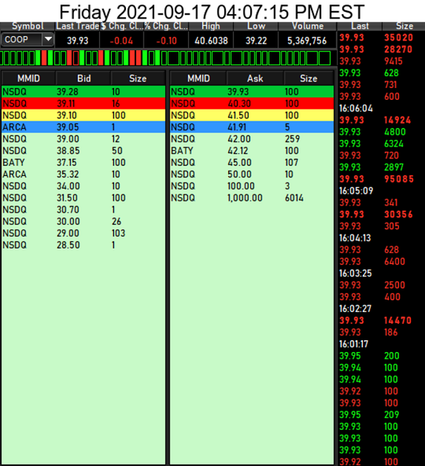Click the Last header in time and sales

[x=360, y=26]
